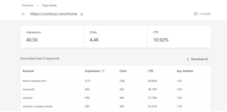Toggle the Impressions sort order icon
Image resolution: width=227 pixels, height=112 pixels.
pyautogui.click(x=103, y=71)
